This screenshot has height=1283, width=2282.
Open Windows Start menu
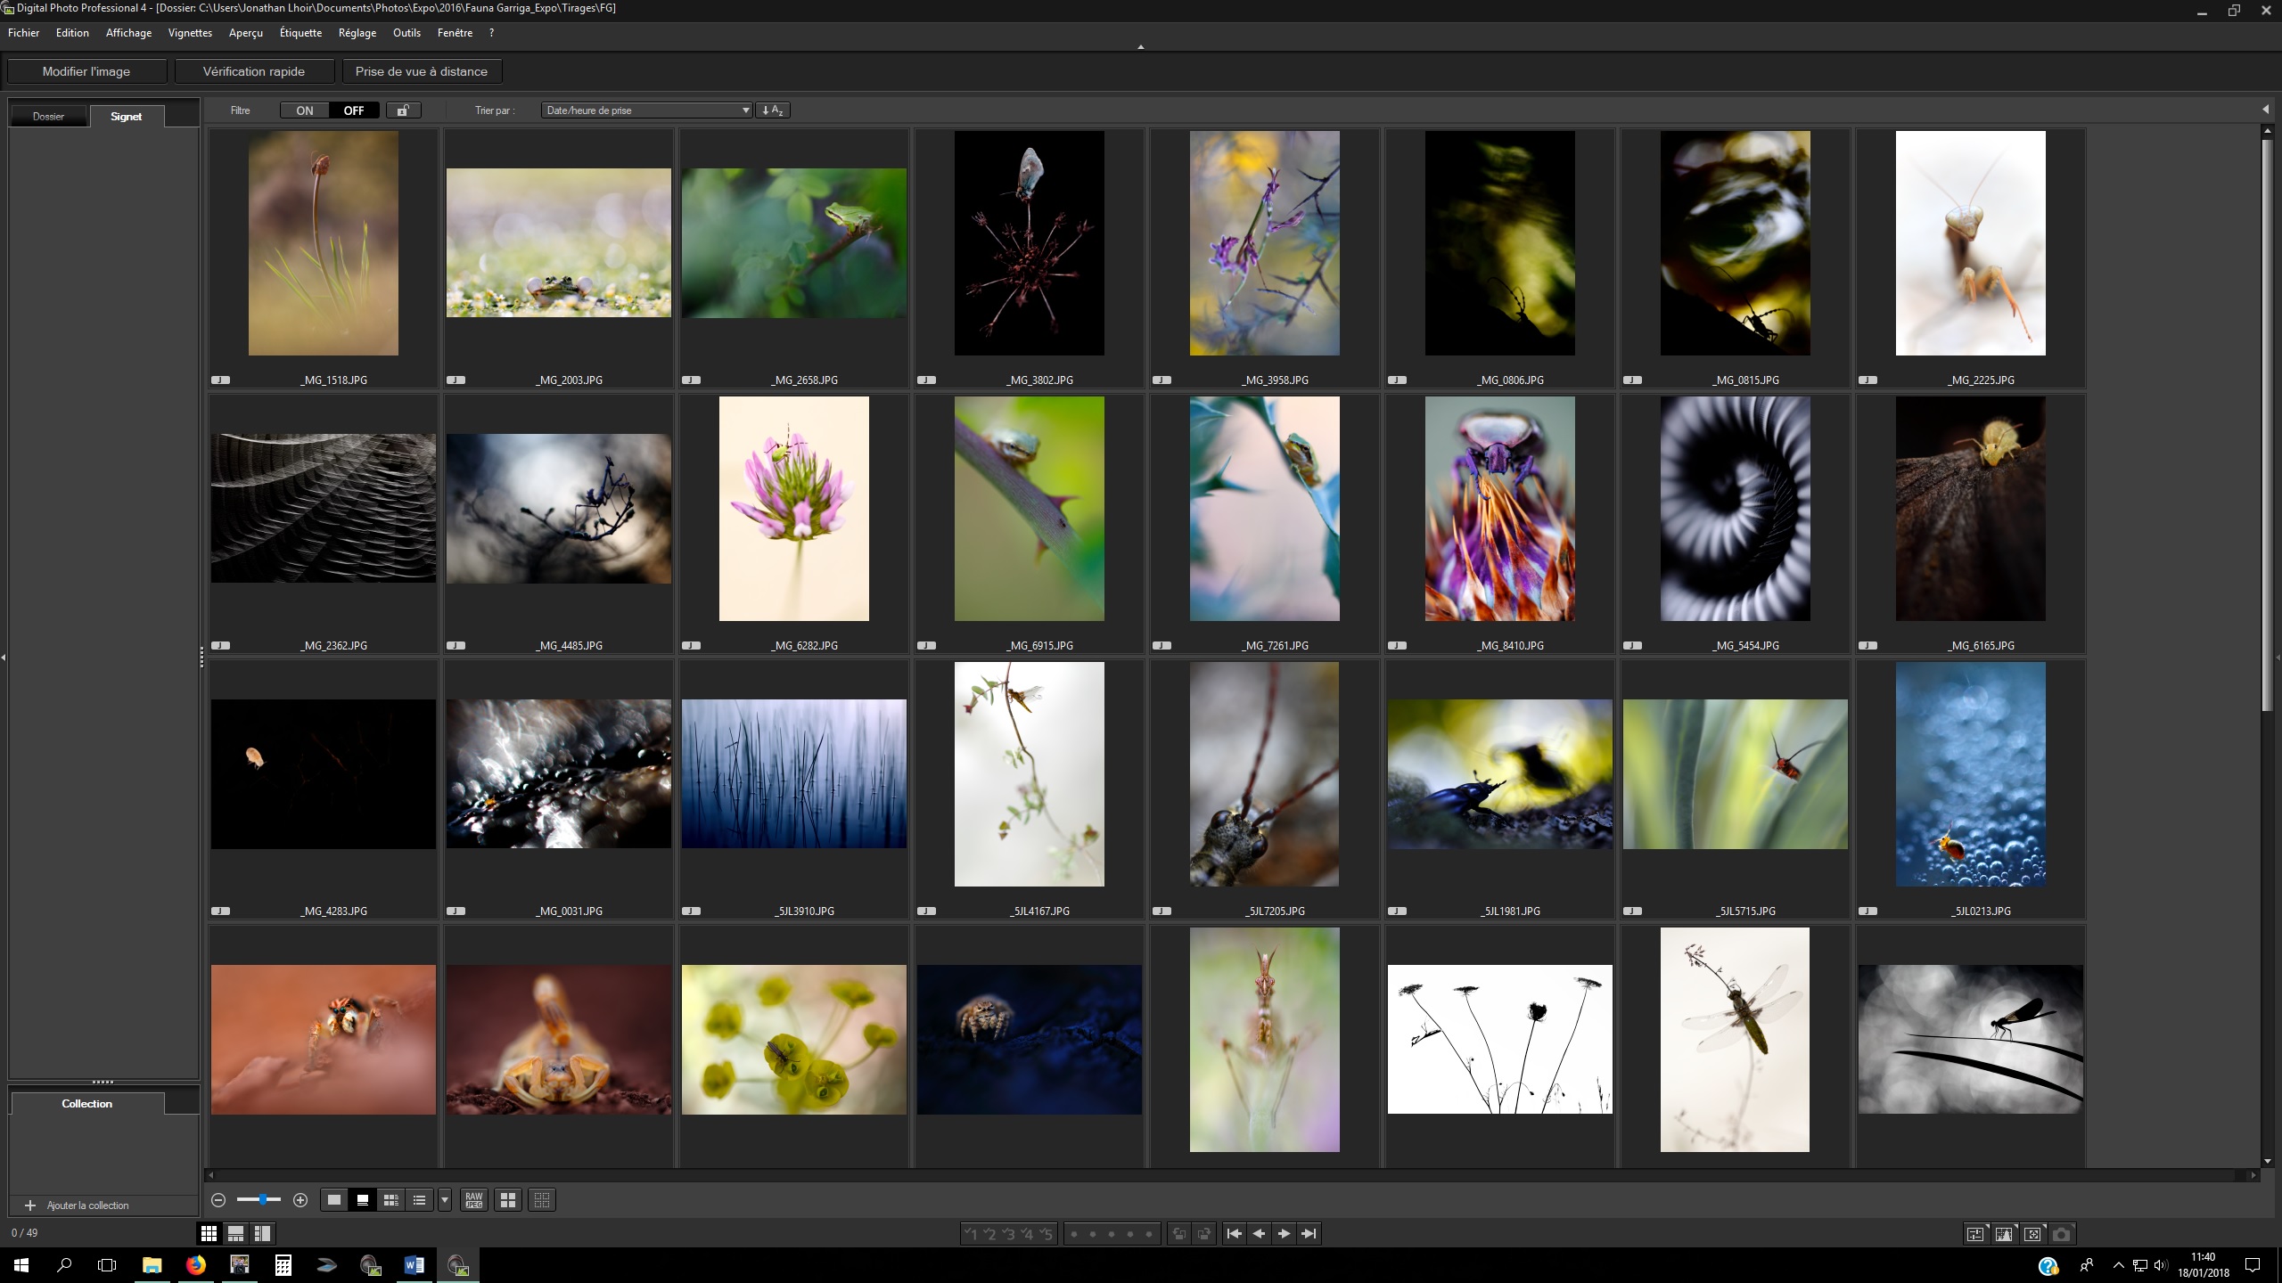21,1265
